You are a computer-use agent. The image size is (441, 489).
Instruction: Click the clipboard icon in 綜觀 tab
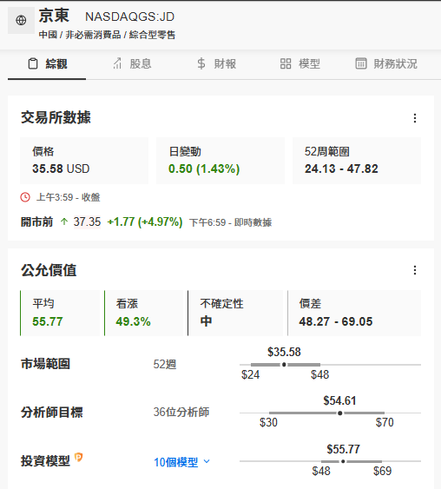33,63
